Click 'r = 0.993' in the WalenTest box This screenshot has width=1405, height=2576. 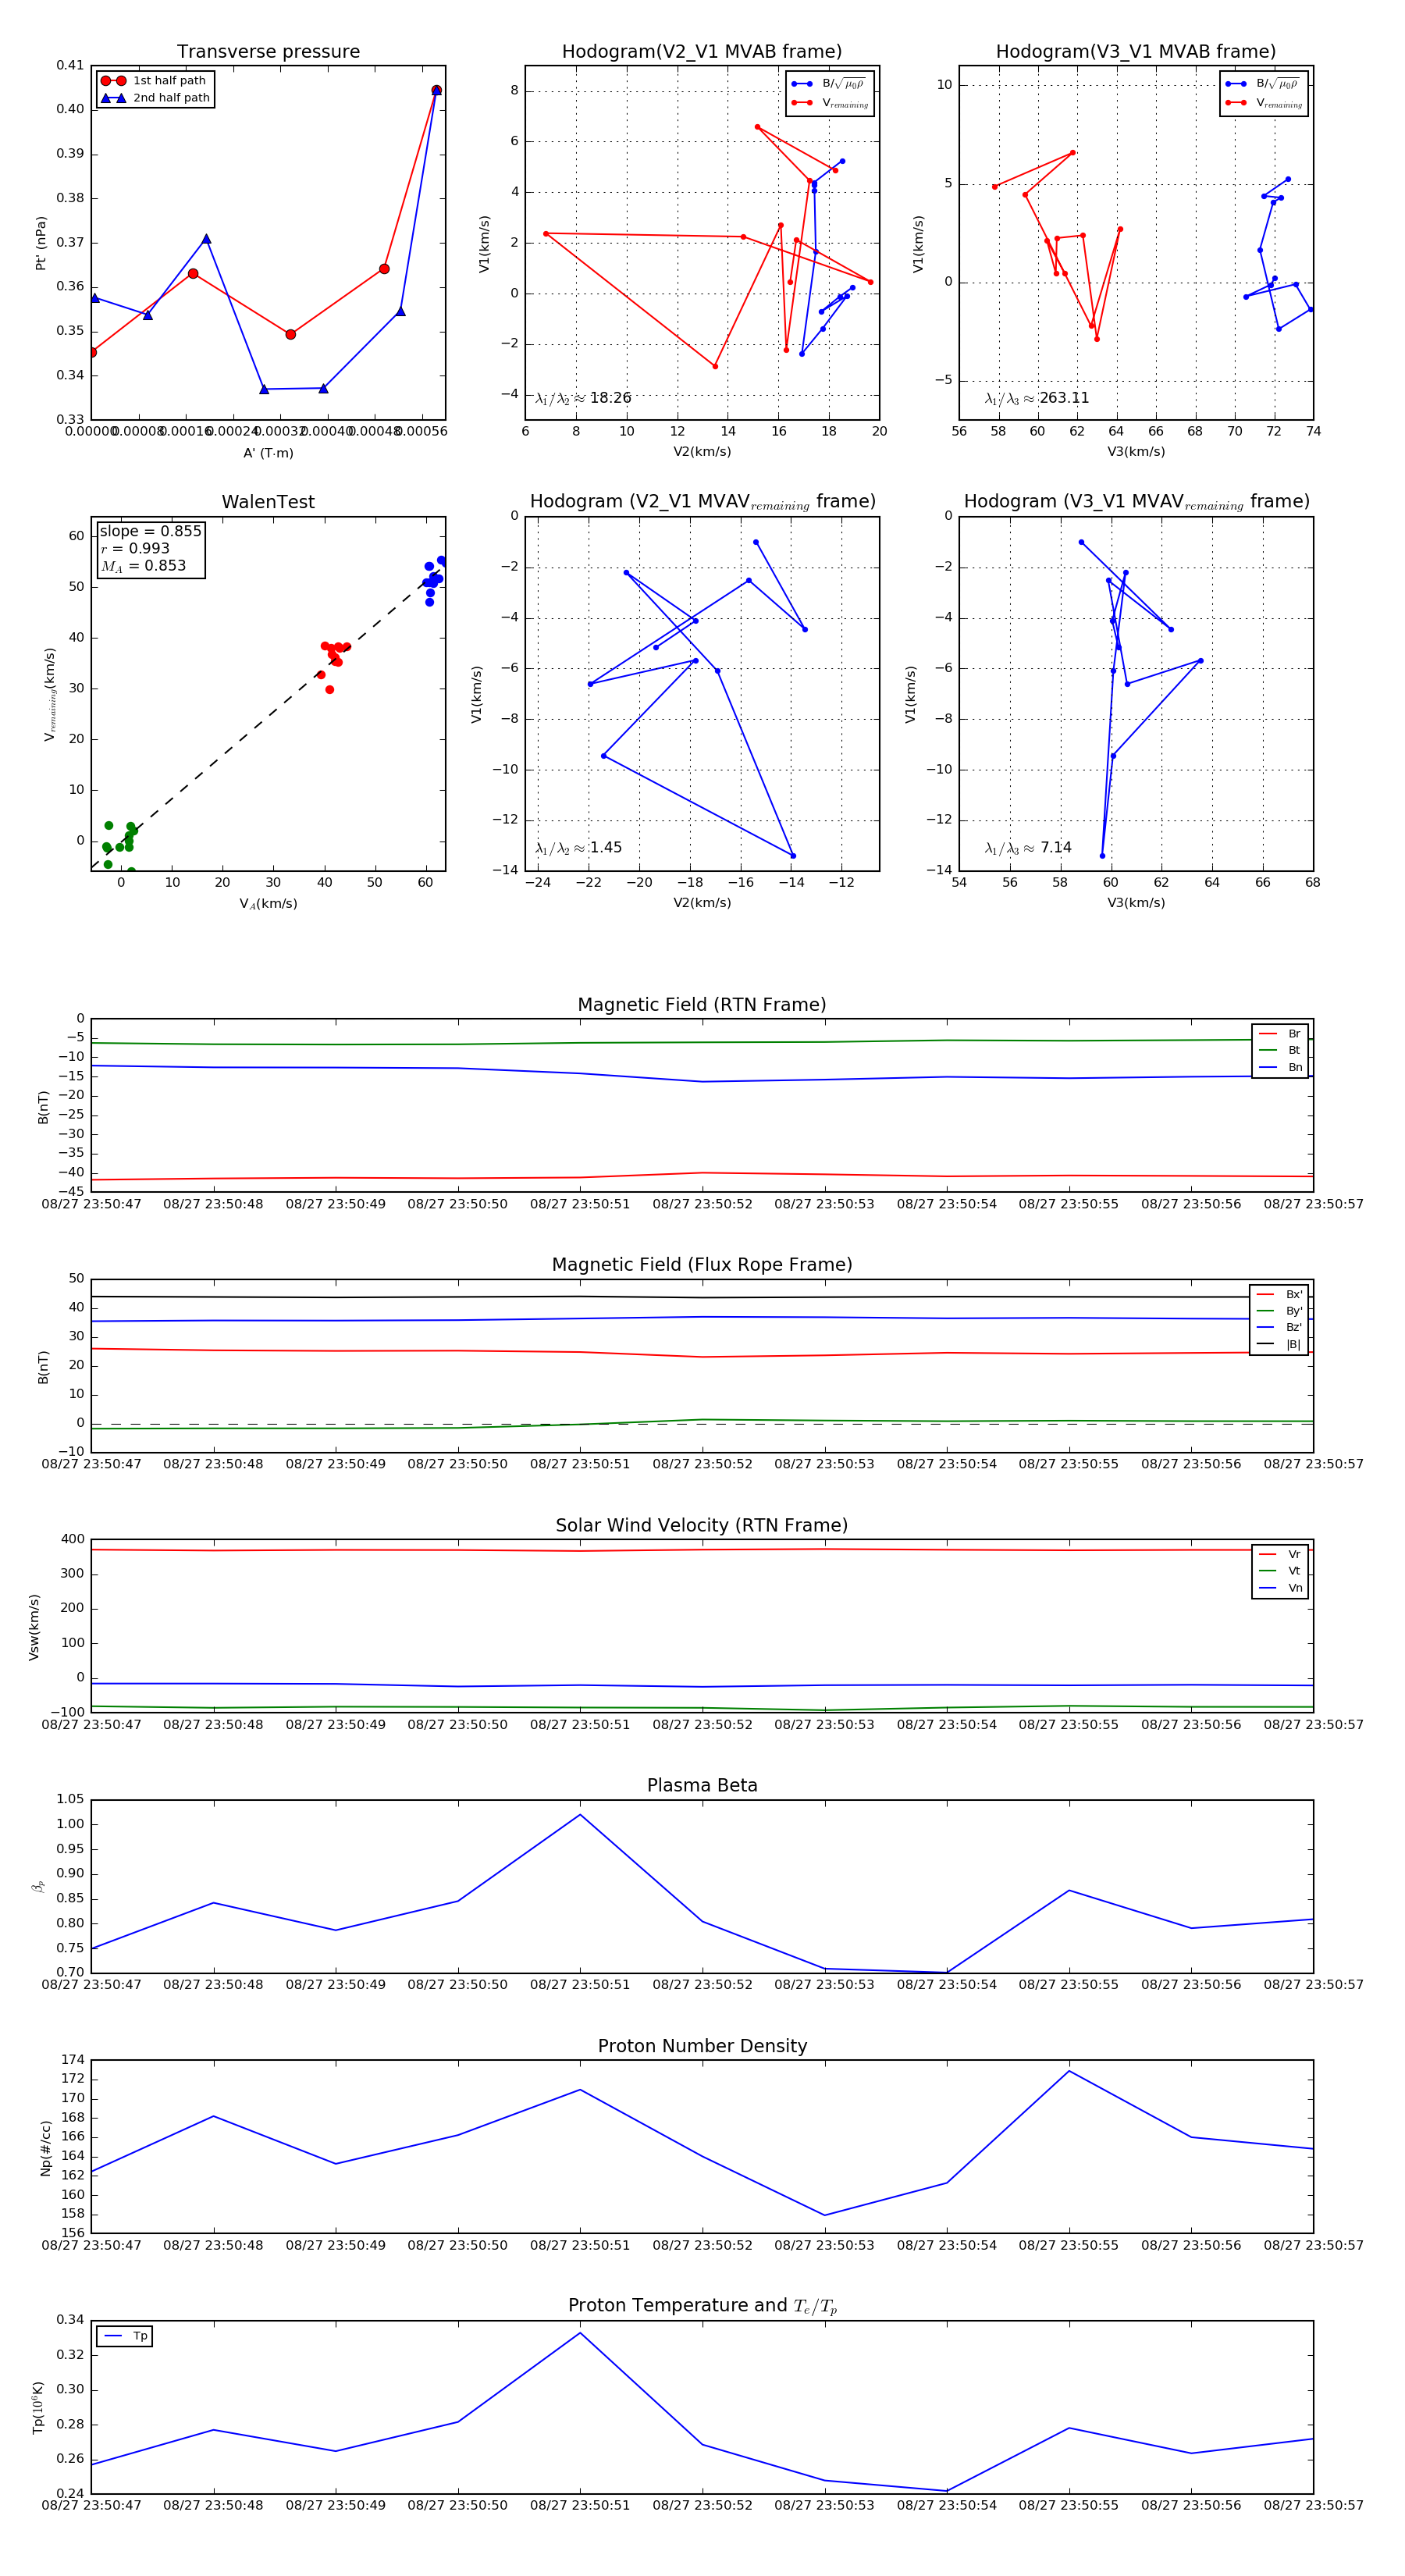(x=135, y=548)
